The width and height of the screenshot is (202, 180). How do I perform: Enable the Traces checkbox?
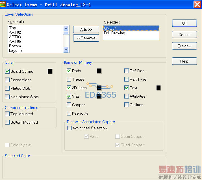(x=69, y=79)
